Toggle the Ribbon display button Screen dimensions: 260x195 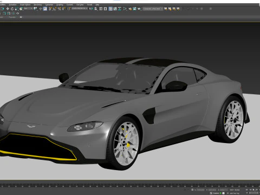click(x=110, y=9)
